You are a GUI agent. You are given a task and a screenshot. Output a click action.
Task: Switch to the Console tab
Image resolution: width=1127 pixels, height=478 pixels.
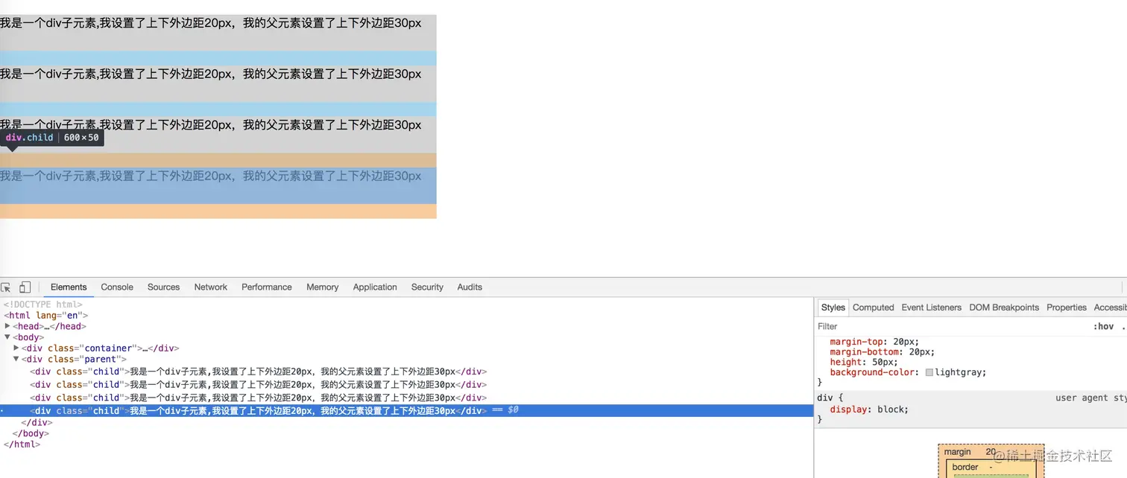tap(117, 287)
